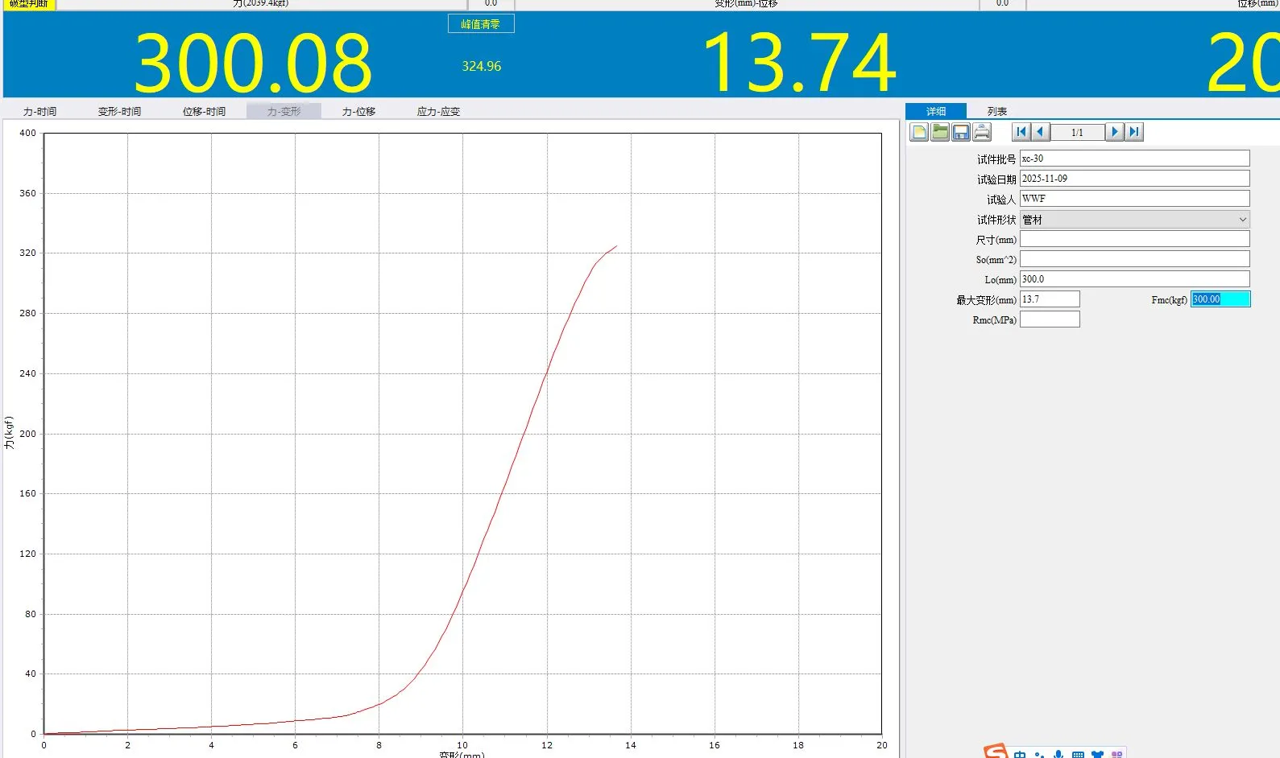The height and width of the screenshot is (758, 1280).
Task: Jump to the first record
Action: coord(1021,132)
